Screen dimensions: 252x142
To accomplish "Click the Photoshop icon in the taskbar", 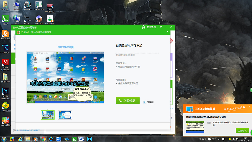I will click(x=89, y=139).
